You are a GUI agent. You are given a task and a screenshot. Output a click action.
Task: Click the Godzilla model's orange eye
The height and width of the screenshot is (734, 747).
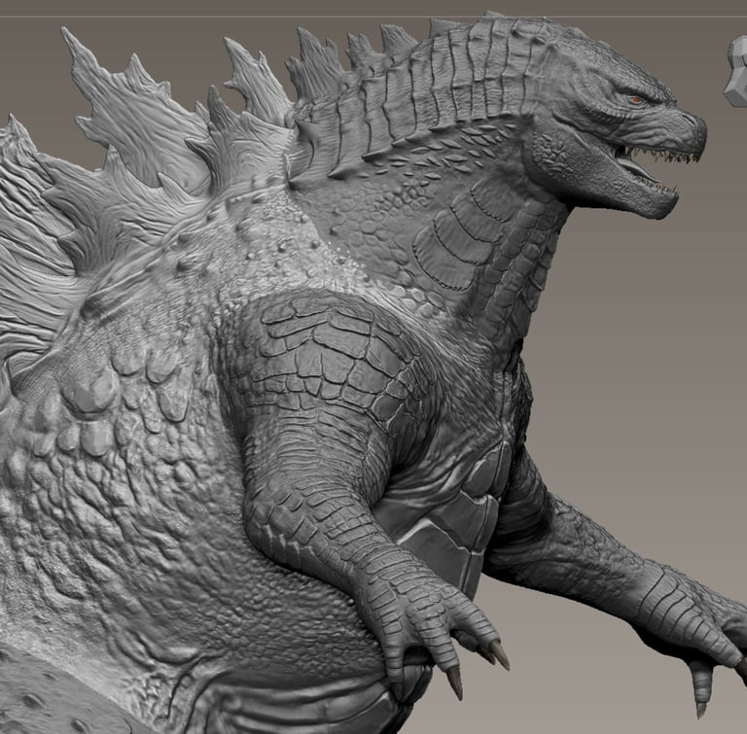[x=635, y=100]
